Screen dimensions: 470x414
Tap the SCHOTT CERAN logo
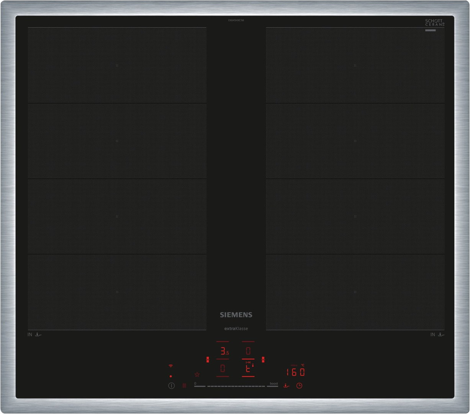point(435,22)
